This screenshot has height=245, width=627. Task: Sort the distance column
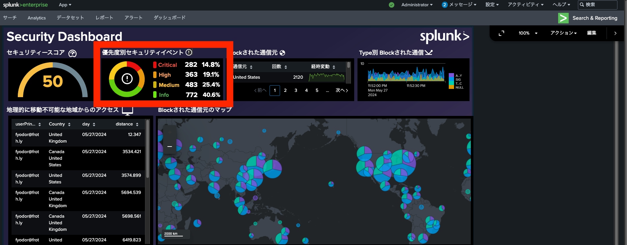click(x=127, y=124)
